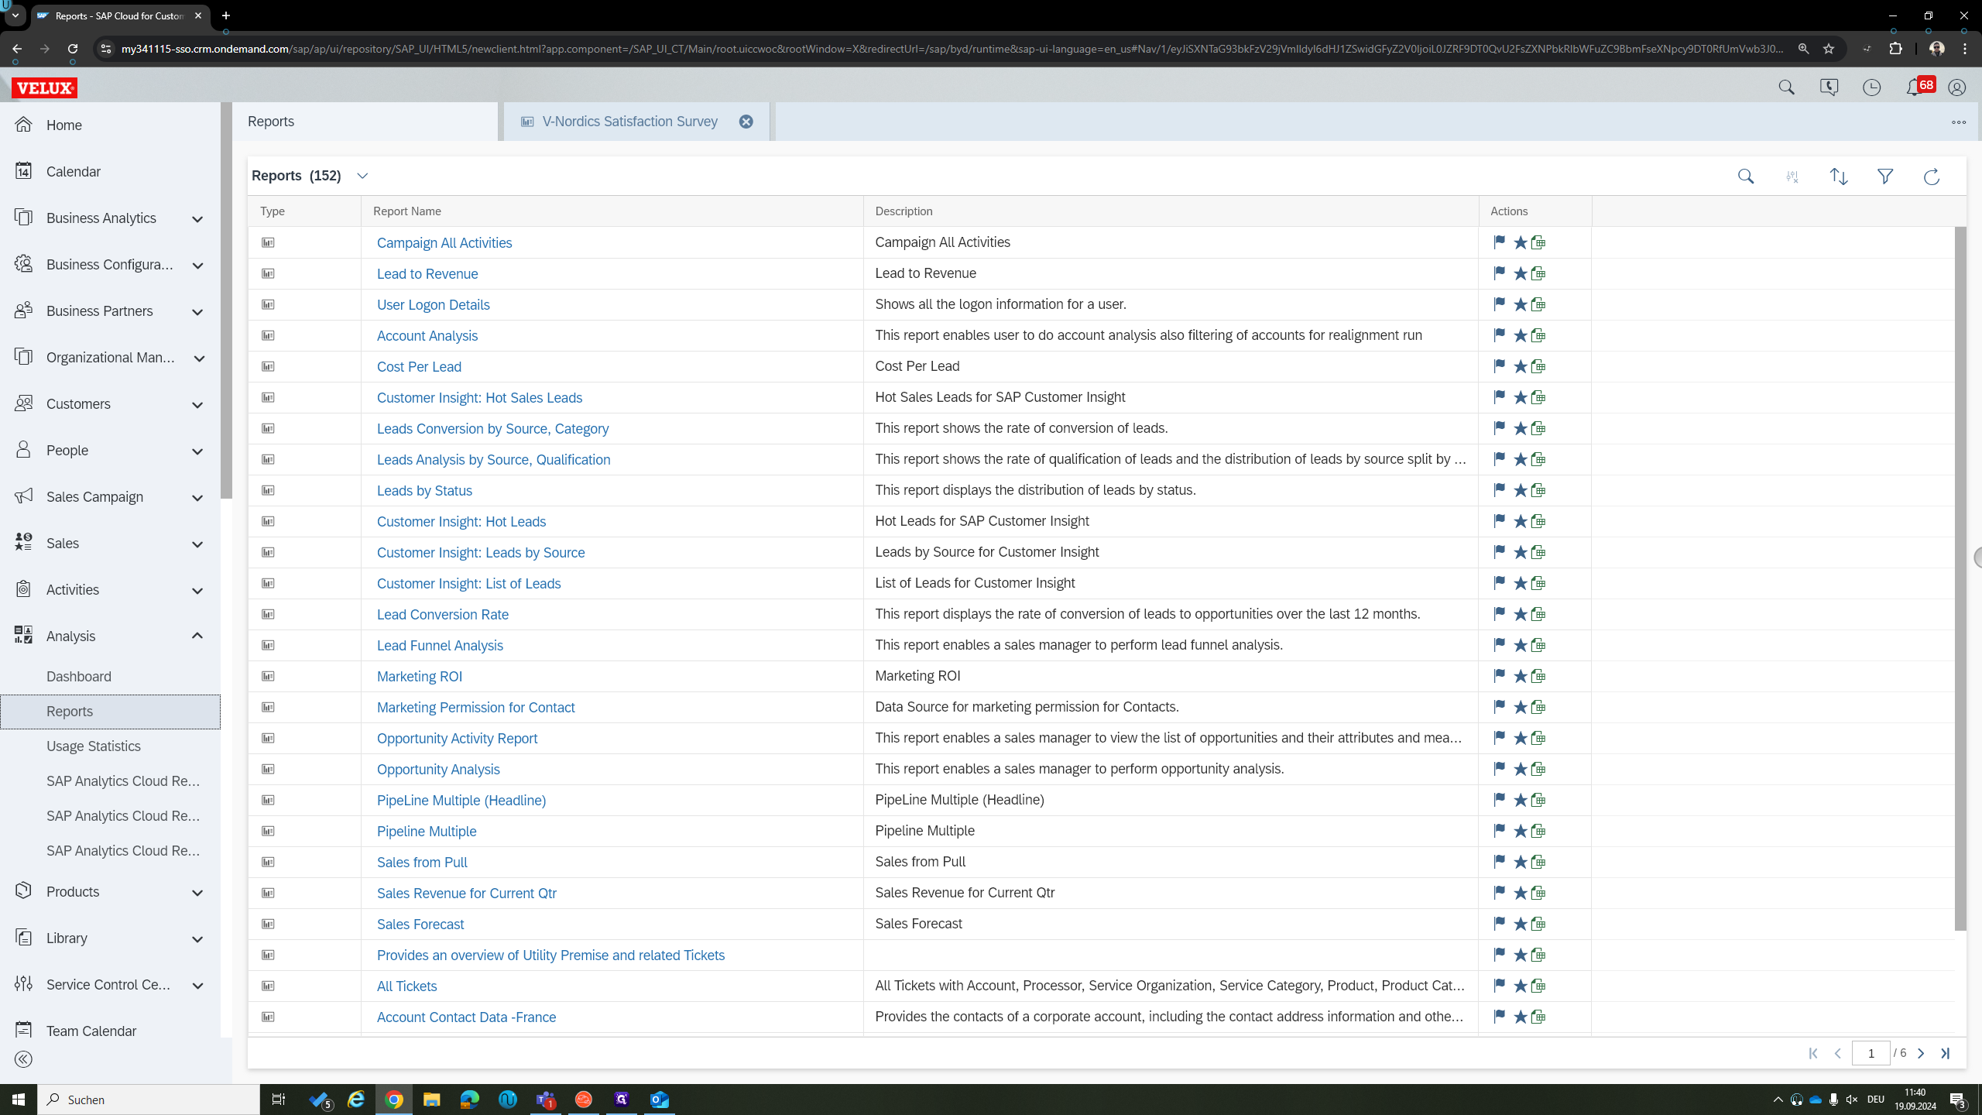Close V-Nordics Satisfaction Survey tab
The height and width of the screenshot is (1115, 1982).
point(746,122)
